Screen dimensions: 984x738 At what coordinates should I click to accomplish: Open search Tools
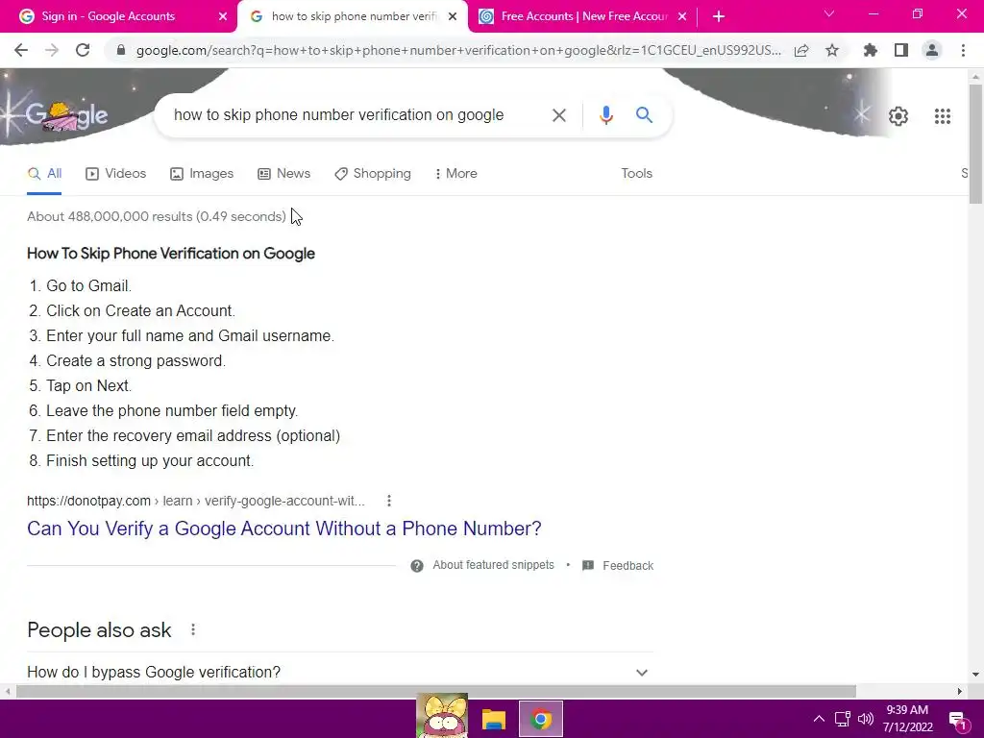click(x=637, y=174)
